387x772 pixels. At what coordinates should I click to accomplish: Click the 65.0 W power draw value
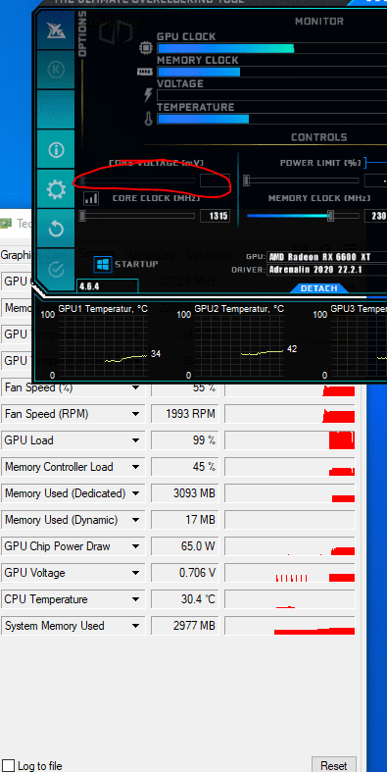(185, 547)
